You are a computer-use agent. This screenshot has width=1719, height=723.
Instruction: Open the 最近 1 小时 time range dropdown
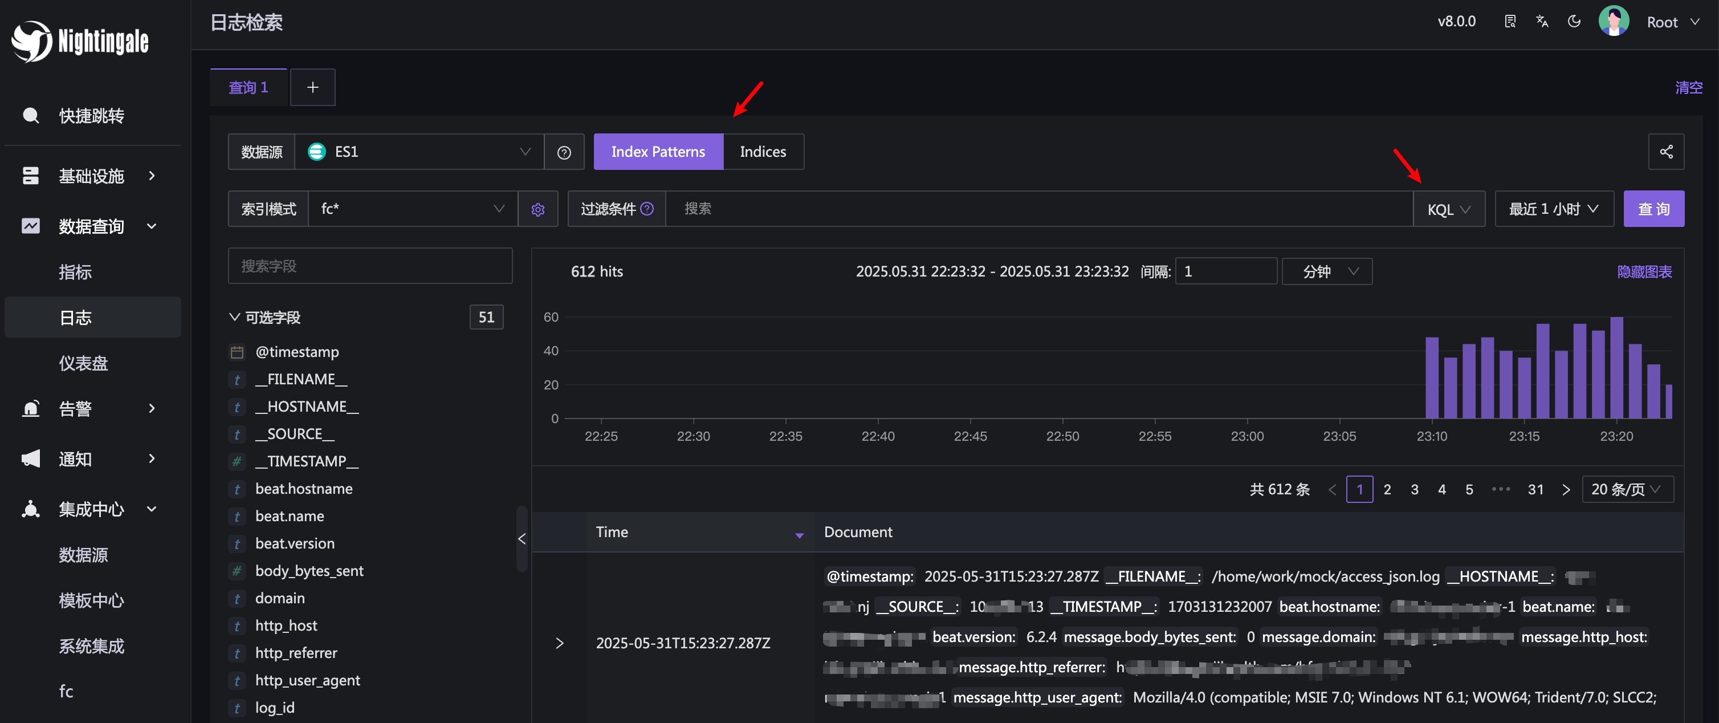click(1554, 209)
